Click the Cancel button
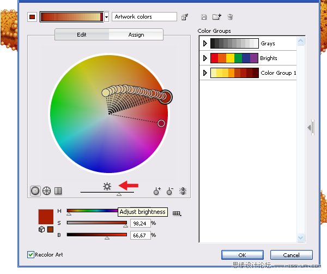The image size is (327, 274). click(292, 255)
